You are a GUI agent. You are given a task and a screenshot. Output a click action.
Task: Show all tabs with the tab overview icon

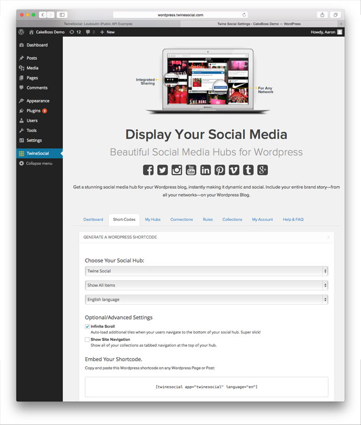335,14
